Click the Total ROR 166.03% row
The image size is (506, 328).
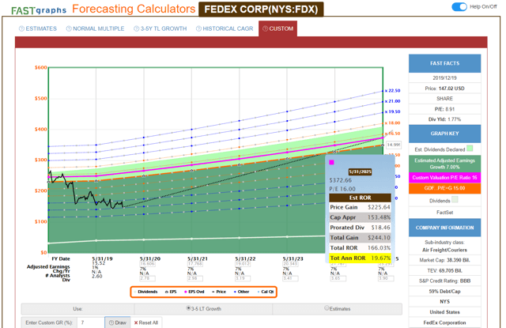tap(361, 247)
